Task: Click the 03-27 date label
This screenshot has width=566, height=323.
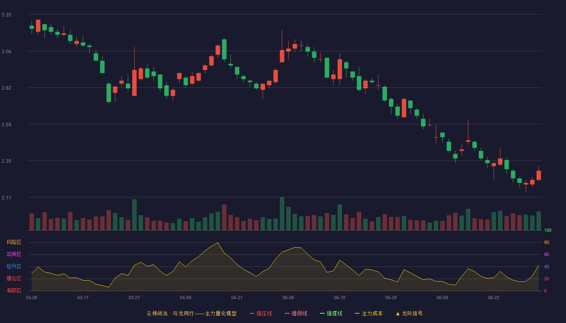Action: click(x=134, y=298)
